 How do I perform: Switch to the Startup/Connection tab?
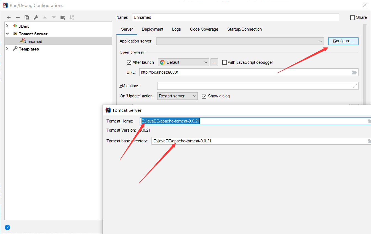pos(244,29)
